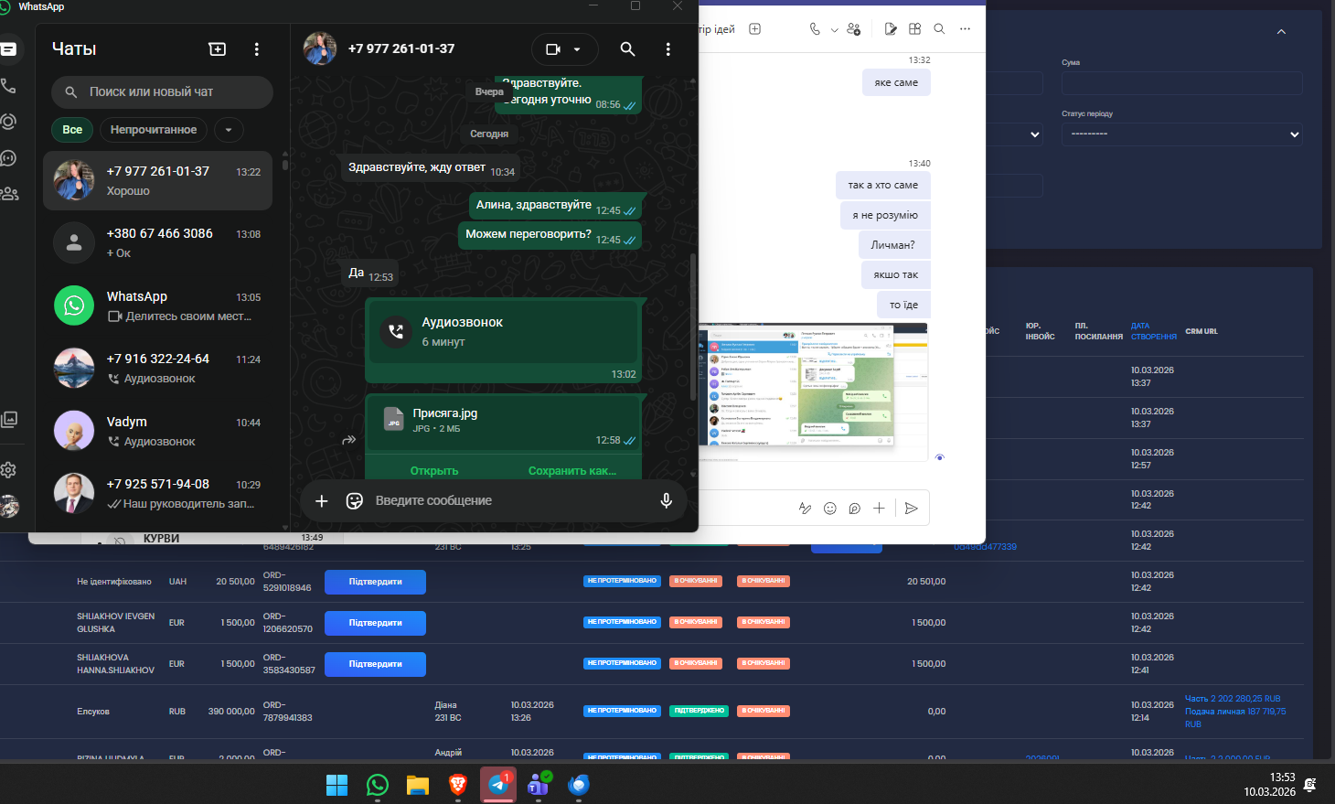Open Brave browser from the taskbar
1335x804 pixels.
tap(458, 785)
